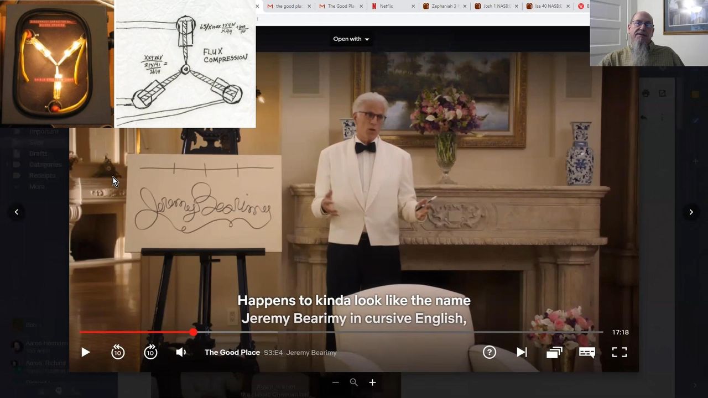Image resolution: width=708 pixels, height=398 pixels.
Task: Open the episodes list icon
Action: 554,352
